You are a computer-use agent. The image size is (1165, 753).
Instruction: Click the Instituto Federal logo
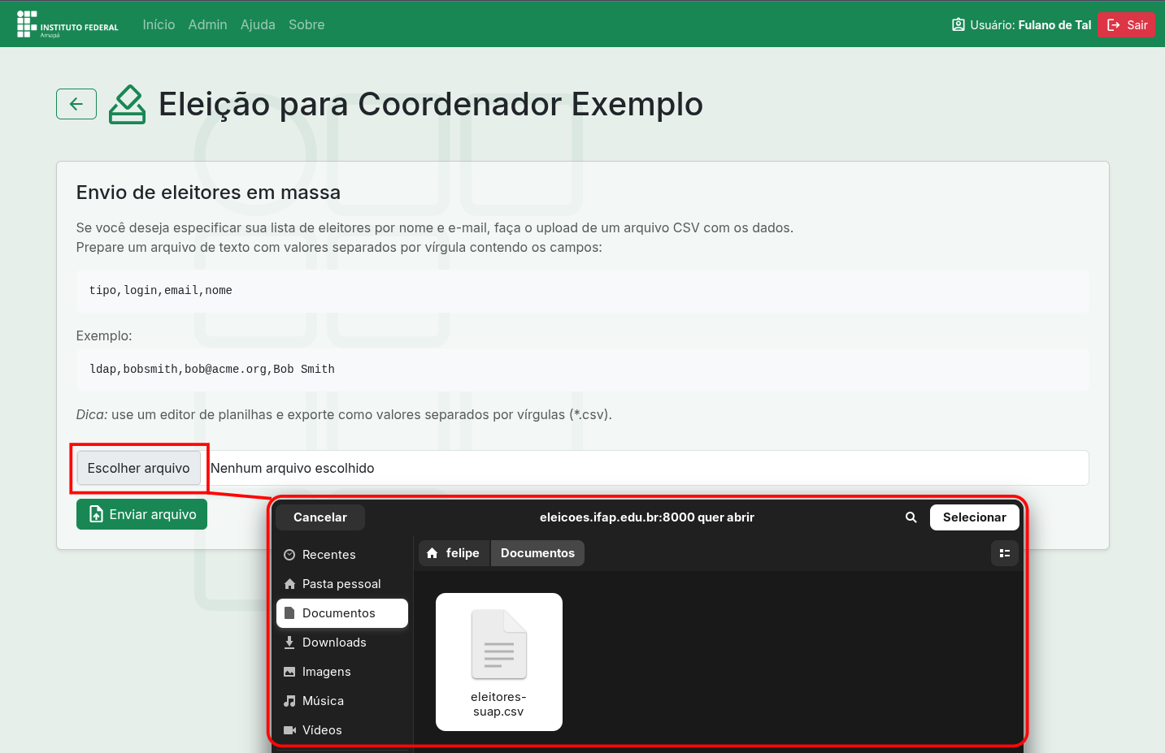[67, 24]
